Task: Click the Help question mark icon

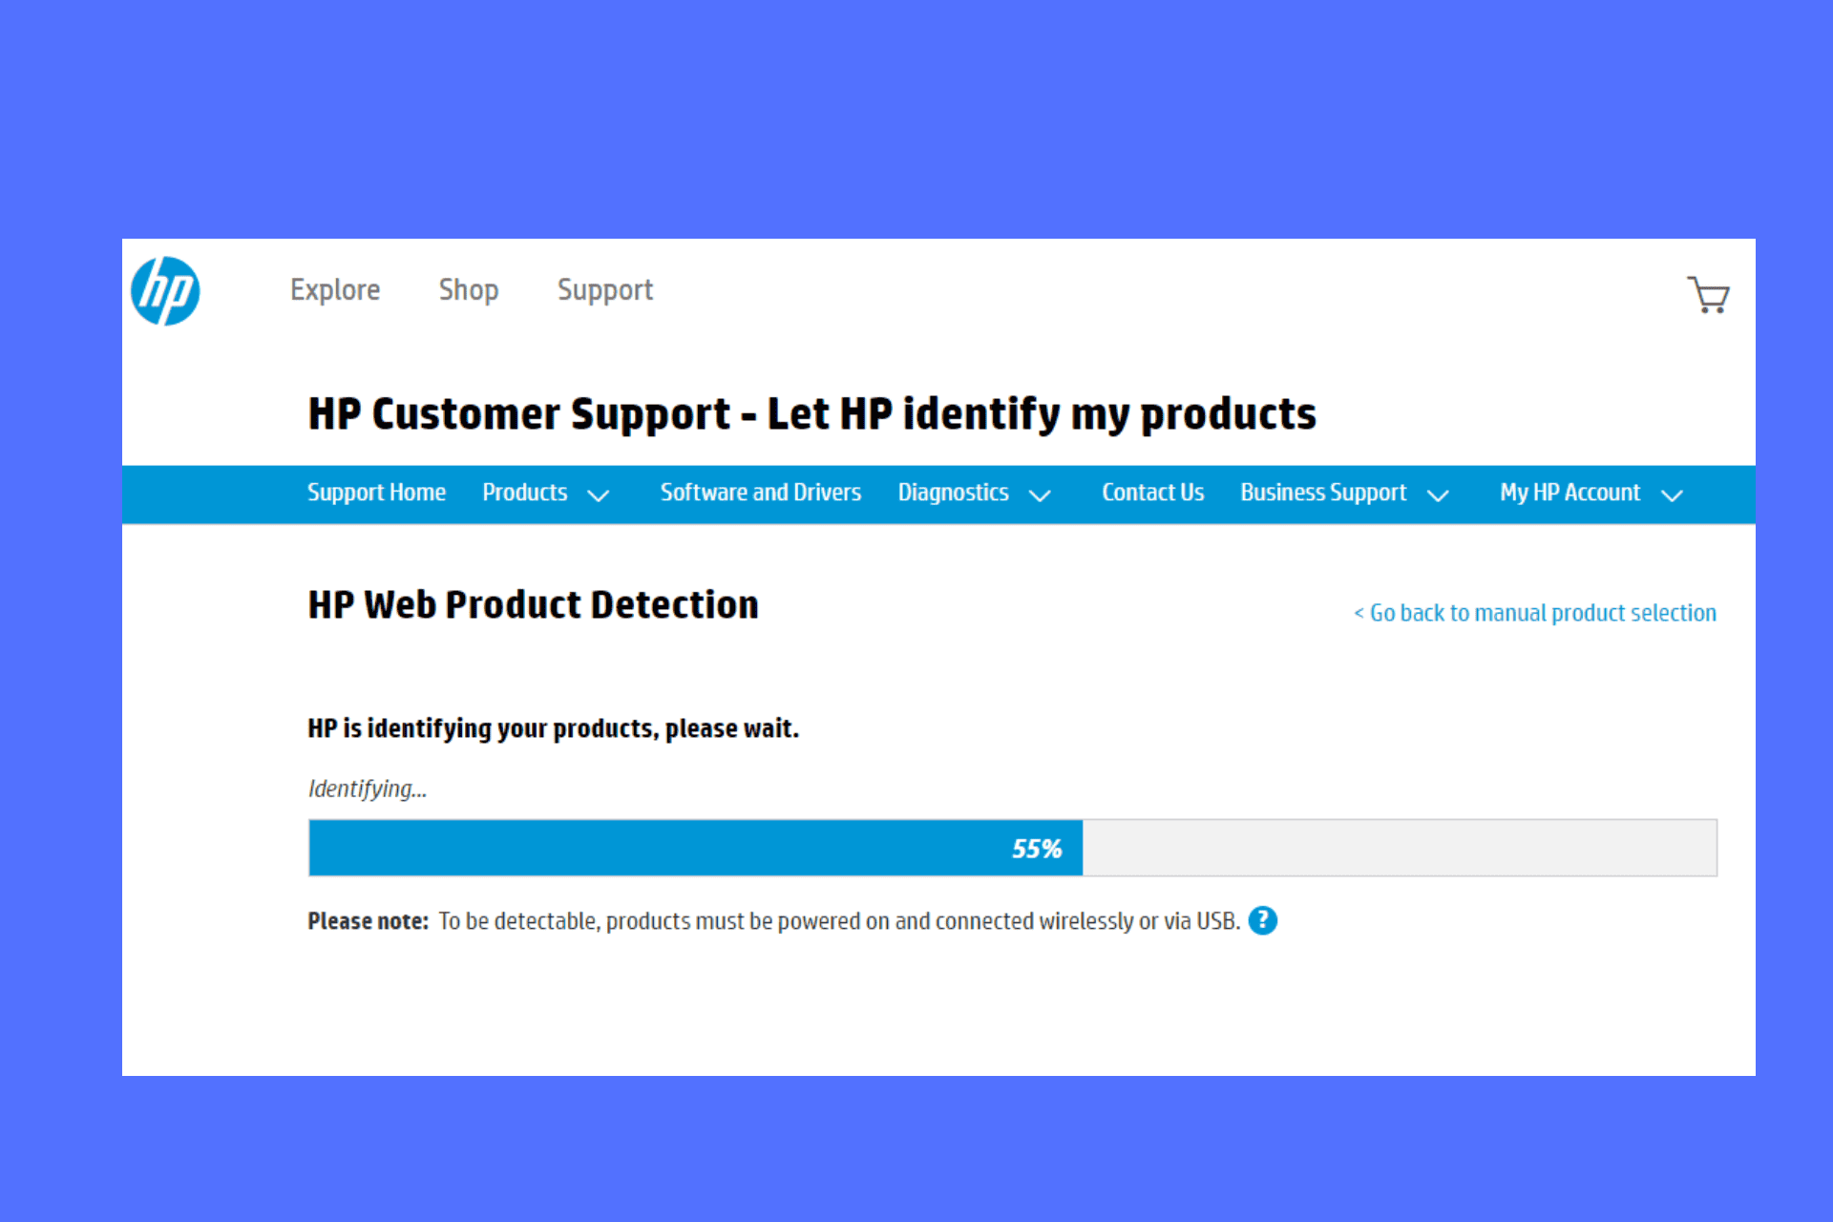Action: tap(1264, 920)
